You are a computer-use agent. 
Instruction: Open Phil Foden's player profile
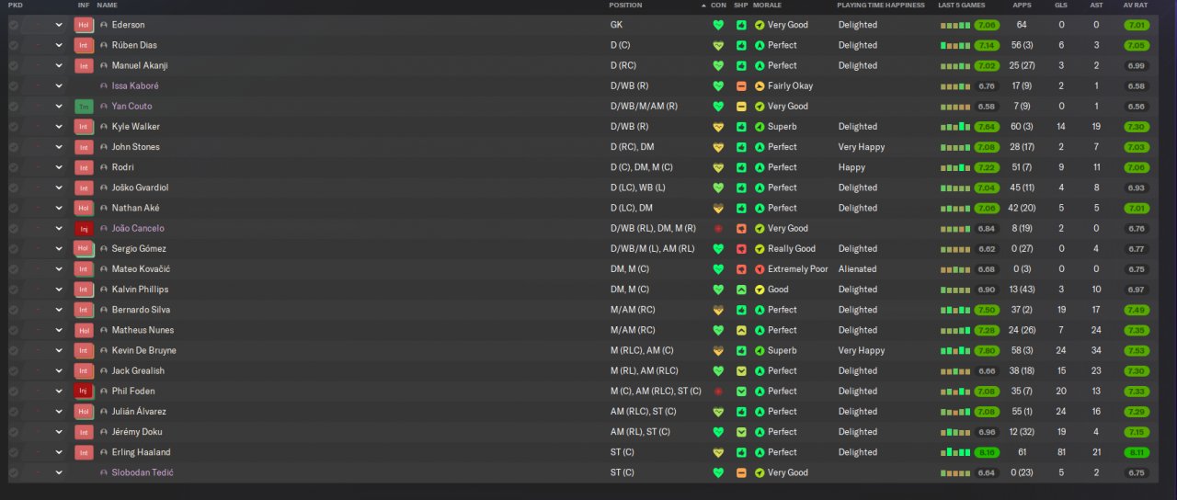tap(133, 392)
